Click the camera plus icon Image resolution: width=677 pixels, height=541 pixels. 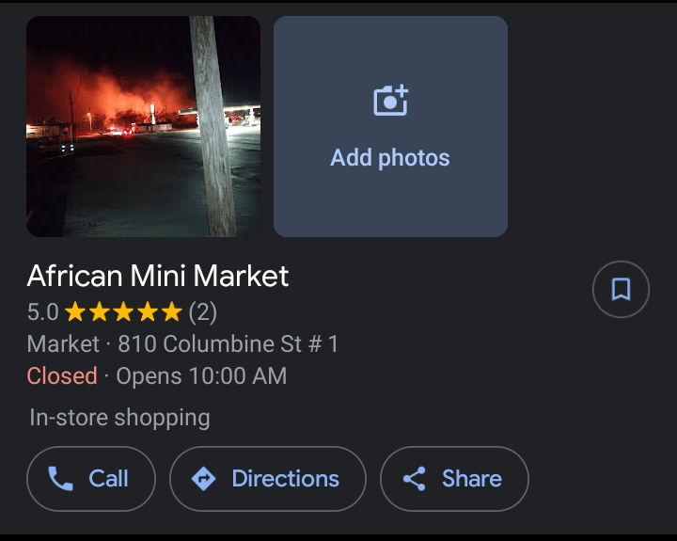coord(390,101)
